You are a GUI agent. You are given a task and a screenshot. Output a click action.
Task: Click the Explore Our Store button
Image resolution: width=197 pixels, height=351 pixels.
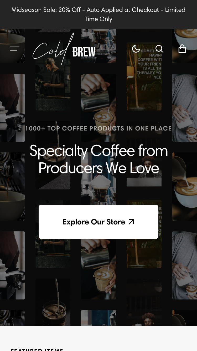pyautogui.click(x=98, y=222)
